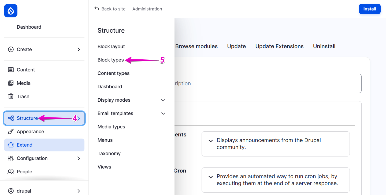Select the Appearance paintbrush icon
This screenshot has width=386, height=195.
tap(11, 131)
